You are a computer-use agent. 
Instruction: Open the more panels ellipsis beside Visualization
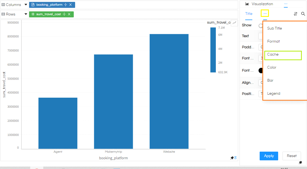[286, 4]
